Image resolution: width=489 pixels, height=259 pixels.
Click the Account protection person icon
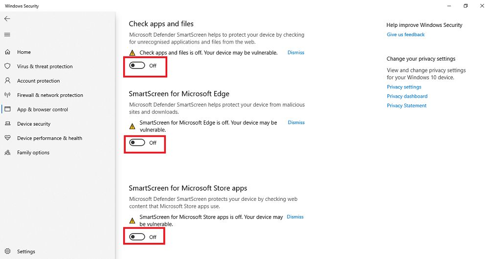(7, 81)
